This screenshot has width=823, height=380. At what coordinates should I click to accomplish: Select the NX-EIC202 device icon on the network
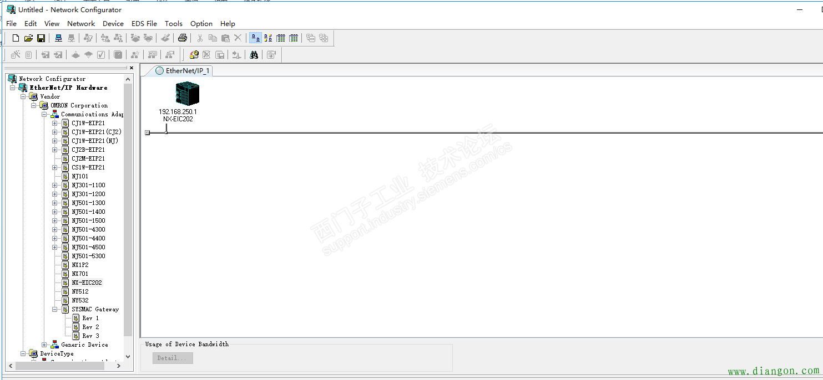pyautogui.click(x=186, y=94)
